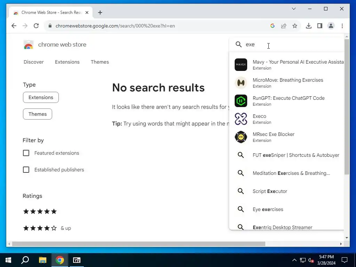Open a new browser tab
Image resolution: width=356 pixels, height=267 pixels.
100,13
